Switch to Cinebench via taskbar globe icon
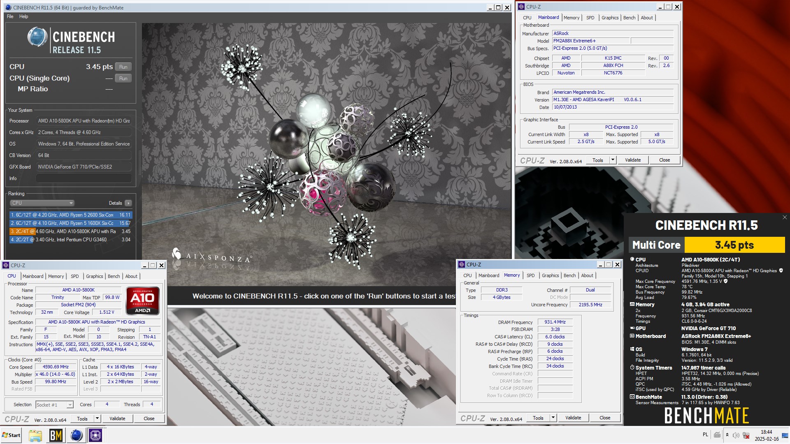Viewport: 790px width, 444px height. click(76, 435)
